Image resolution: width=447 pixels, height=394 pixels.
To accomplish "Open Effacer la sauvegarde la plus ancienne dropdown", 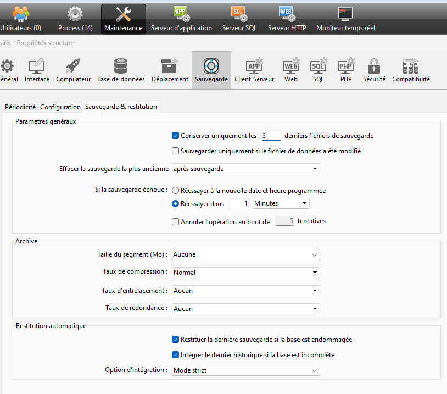I will coord(246,169).
